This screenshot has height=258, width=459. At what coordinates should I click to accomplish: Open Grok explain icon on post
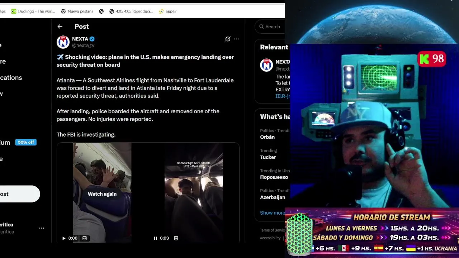coord(228,39)
